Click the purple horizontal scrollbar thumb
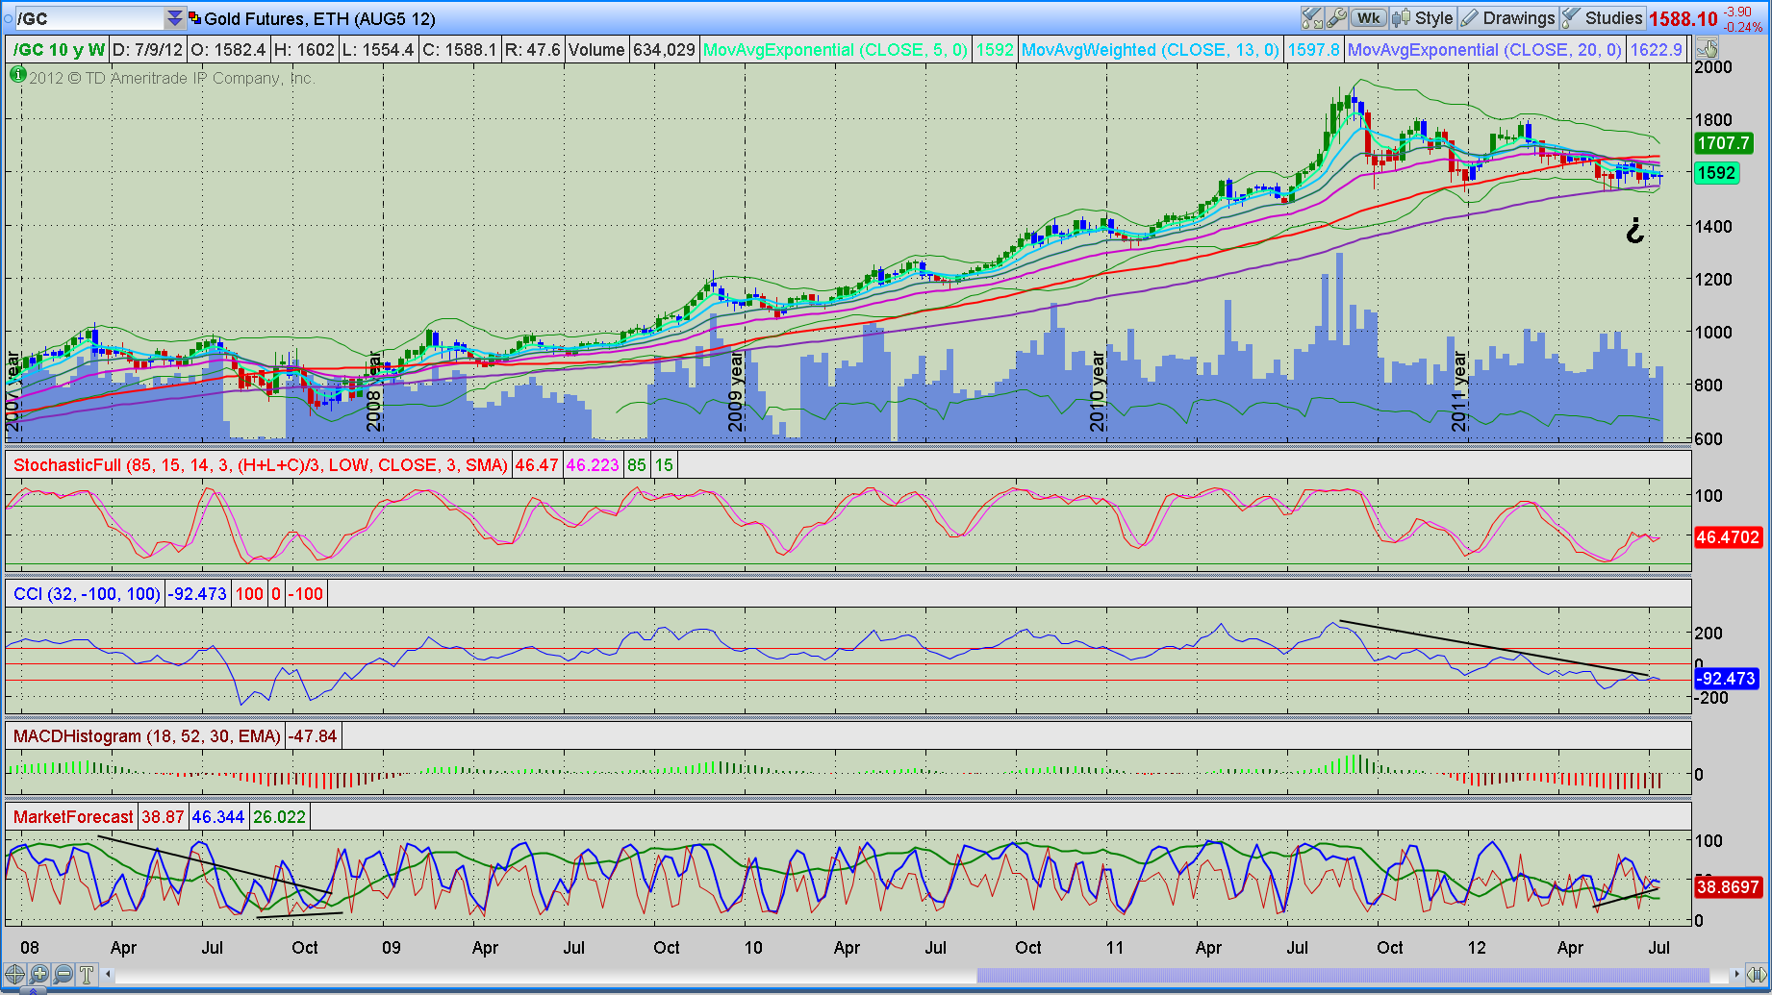Viewport: 1772px width, 995px height. pyautogui.click(x=1344, y=974)
